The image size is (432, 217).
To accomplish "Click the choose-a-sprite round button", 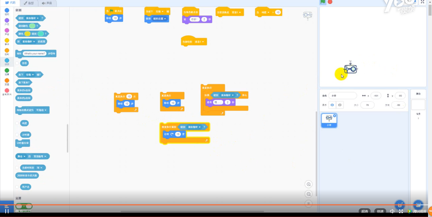I will coord(400,205).
